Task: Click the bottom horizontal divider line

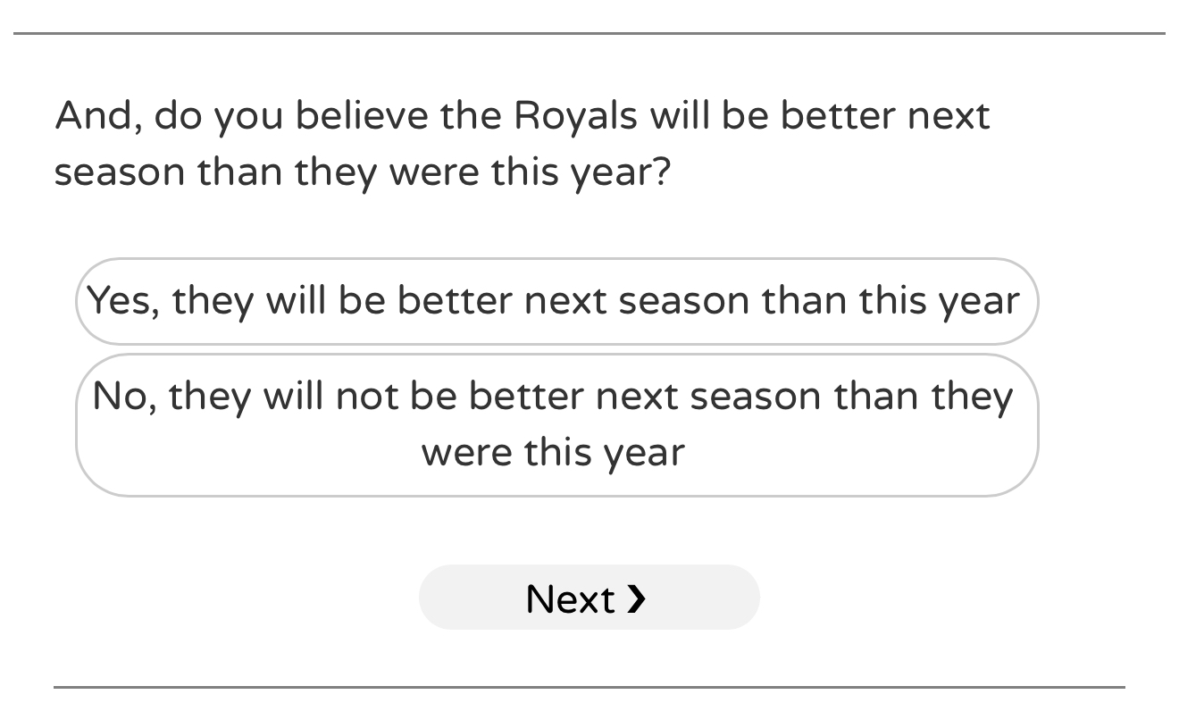Action: (x=589, y=687)
